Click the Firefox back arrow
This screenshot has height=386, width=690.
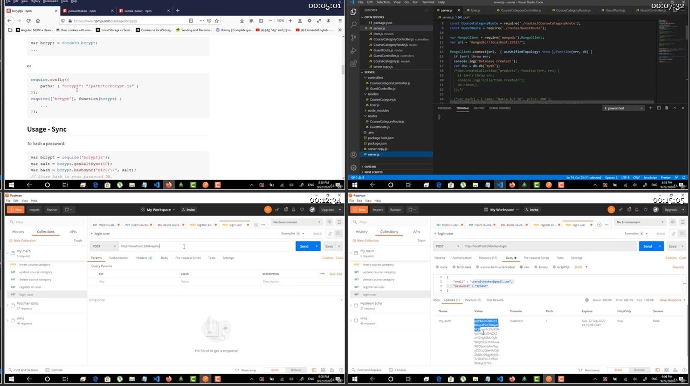[9, 20]
